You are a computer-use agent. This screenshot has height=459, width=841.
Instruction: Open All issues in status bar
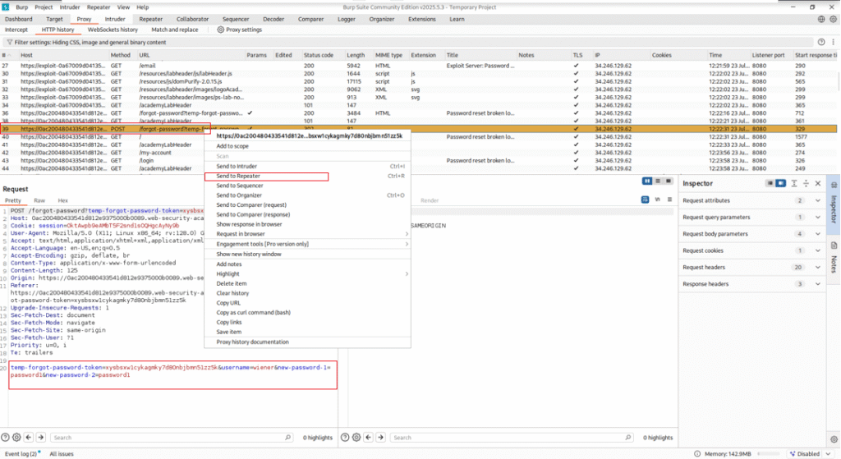click(61, 453)
